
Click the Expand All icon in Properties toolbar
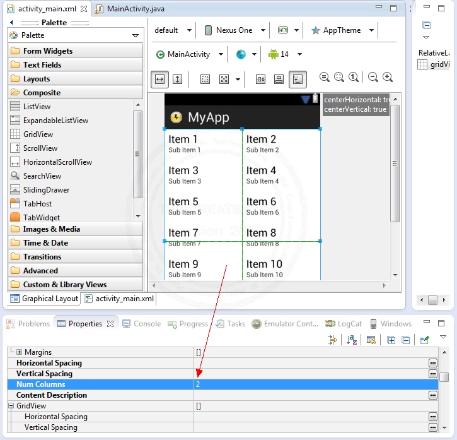[x=391, y=340]
